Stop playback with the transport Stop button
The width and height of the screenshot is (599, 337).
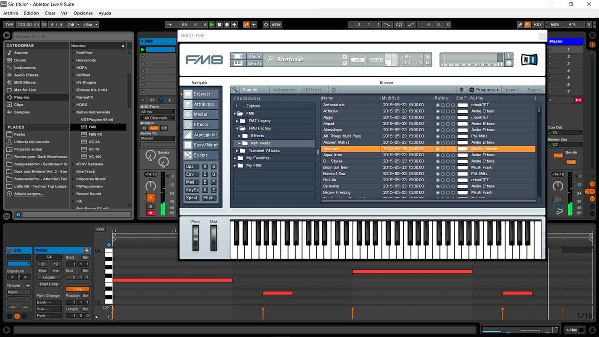(x=220, y=24)
